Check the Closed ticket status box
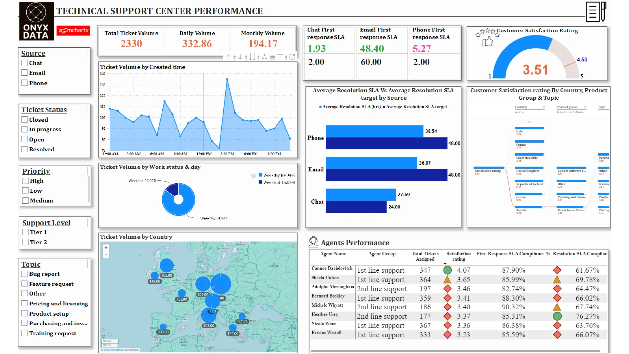The image size is (629, 354). [x=25, y=120]
